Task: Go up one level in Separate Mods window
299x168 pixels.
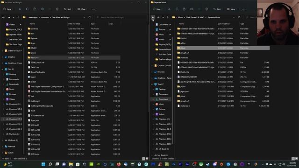Action: pyautogui.click(x=168, y=17)
